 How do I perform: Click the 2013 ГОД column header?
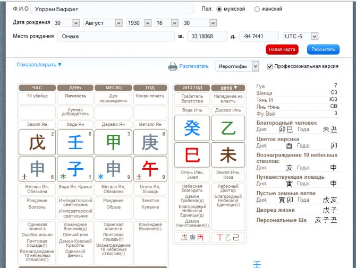click(192, 88)
